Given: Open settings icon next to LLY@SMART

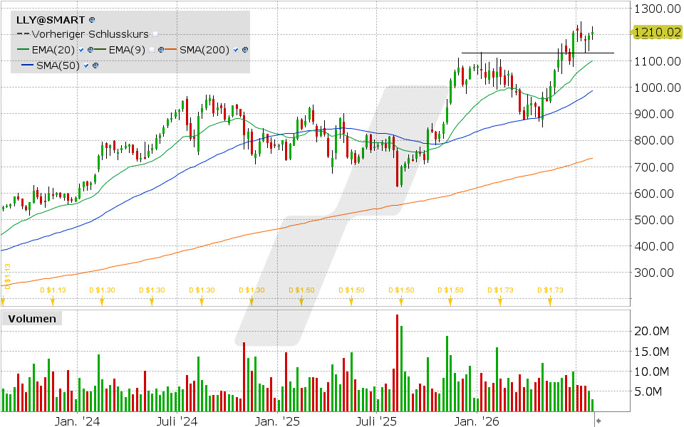Looking at the screenshot, I should coord(92,20).
